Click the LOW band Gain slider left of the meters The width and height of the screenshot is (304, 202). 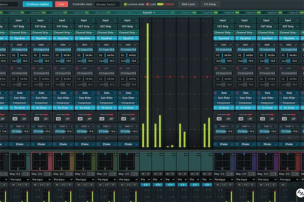(128, 84)
